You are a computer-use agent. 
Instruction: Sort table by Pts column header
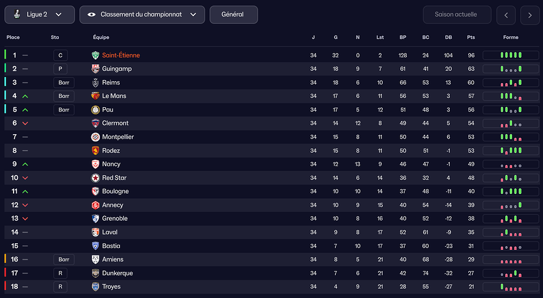471,38
